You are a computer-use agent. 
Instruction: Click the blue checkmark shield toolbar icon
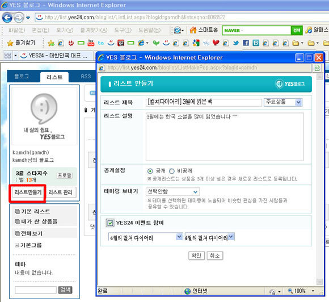tap(178, 30)
